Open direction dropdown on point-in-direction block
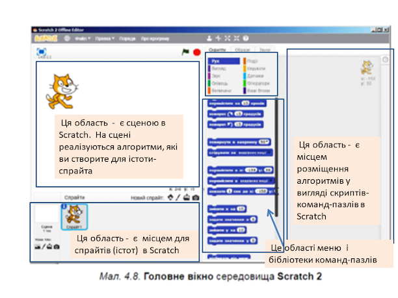Screen dimensions: 398x298 tap(264, 142)
